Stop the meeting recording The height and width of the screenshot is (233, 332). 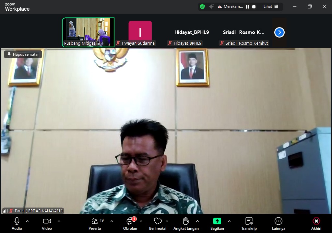pyautogui.click(x=254, y=6)
